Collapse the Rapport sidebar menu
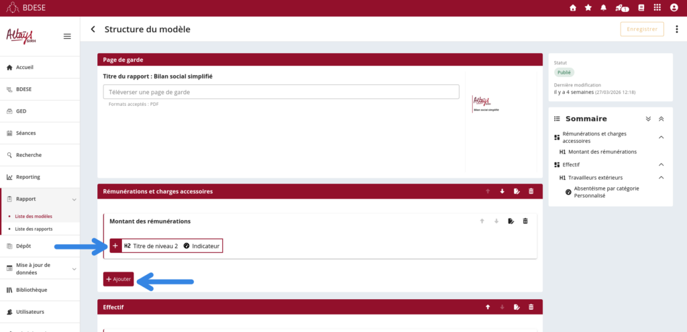Image resolution: width=687 pixels, height=332 pixels. 74,199
